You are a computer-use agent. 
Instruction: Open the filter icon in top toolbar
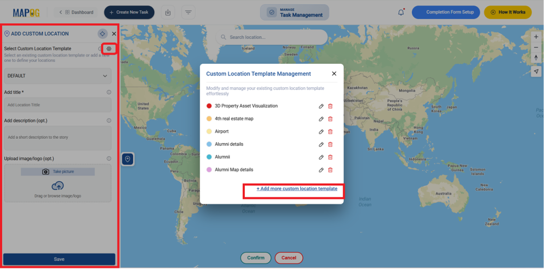pos(188,12)
